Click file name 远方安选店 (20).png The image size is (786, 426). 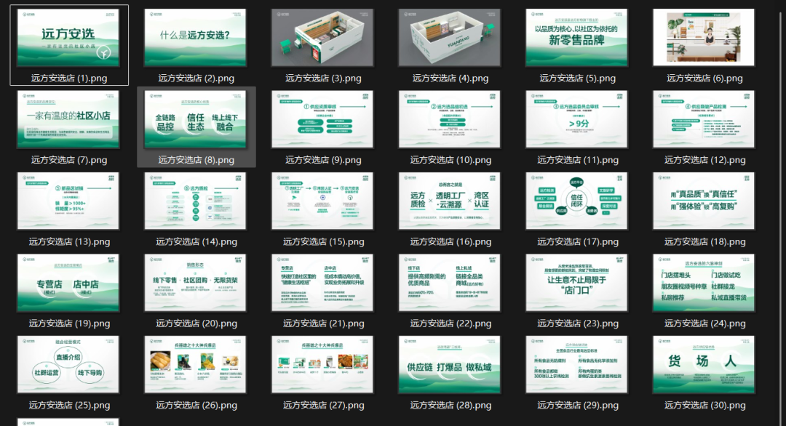click(196, 323)
